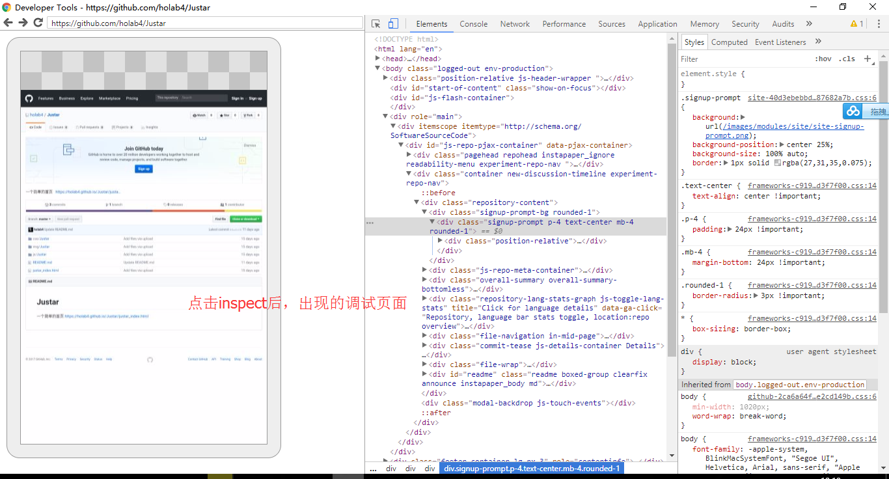Screen dimensions: 889x479
Task: Show more DevTools panels after Audits
Action: tap(809, 24)
